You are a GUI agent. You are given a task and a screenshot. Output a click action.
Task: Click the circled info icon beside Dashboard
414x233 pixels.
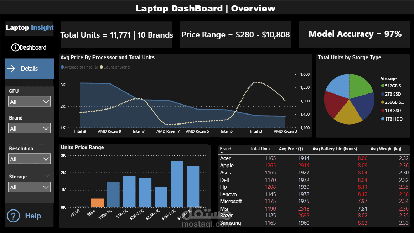(15, 47)
